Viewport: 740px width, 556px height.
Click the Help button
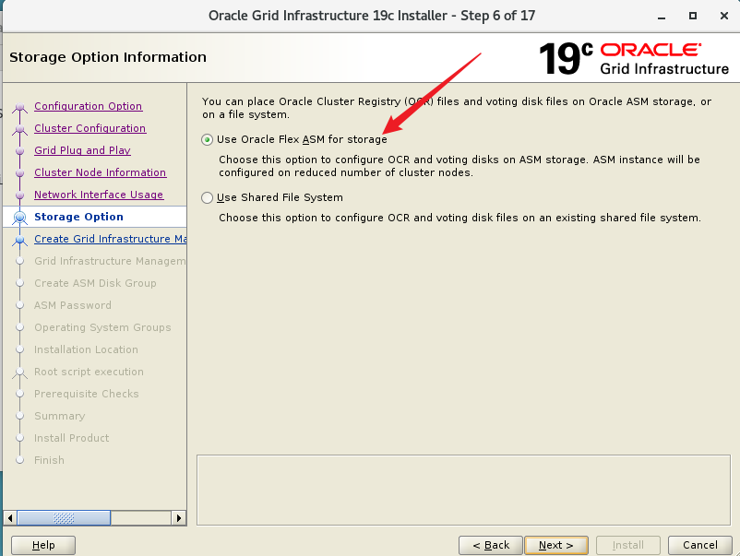43,545
